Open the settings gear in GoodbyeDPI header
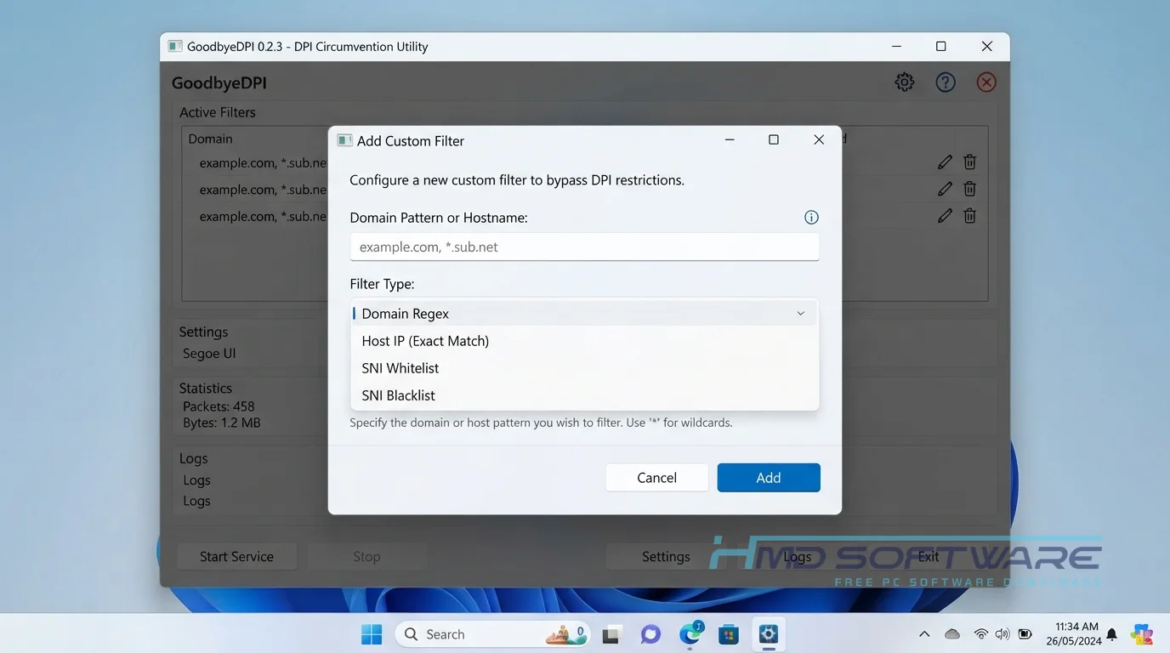The width and height of the screenshot is (1170, 653). click(905, 82)
